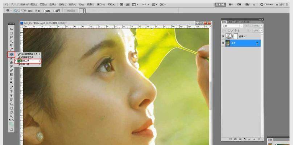Toggle lock all in Layers panel
The image size is (293, 145).
click(239, 31)
